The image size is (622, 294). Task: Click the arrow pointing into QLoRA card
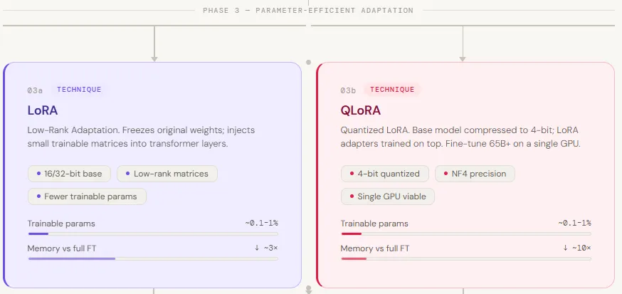pyautogui.click(x=463, y=56)
